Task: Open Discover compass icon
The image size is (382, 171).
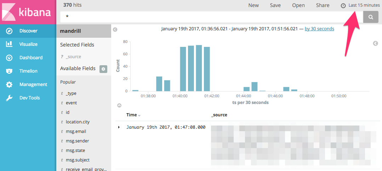Action: point(9,31)
